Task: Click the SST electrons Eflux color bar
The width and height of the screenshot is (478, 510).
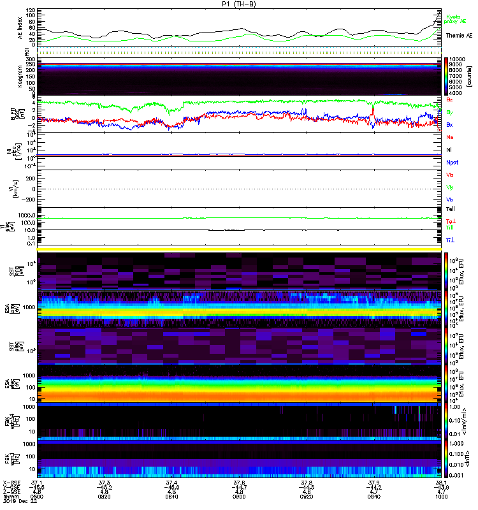Action: pos(445,346)
